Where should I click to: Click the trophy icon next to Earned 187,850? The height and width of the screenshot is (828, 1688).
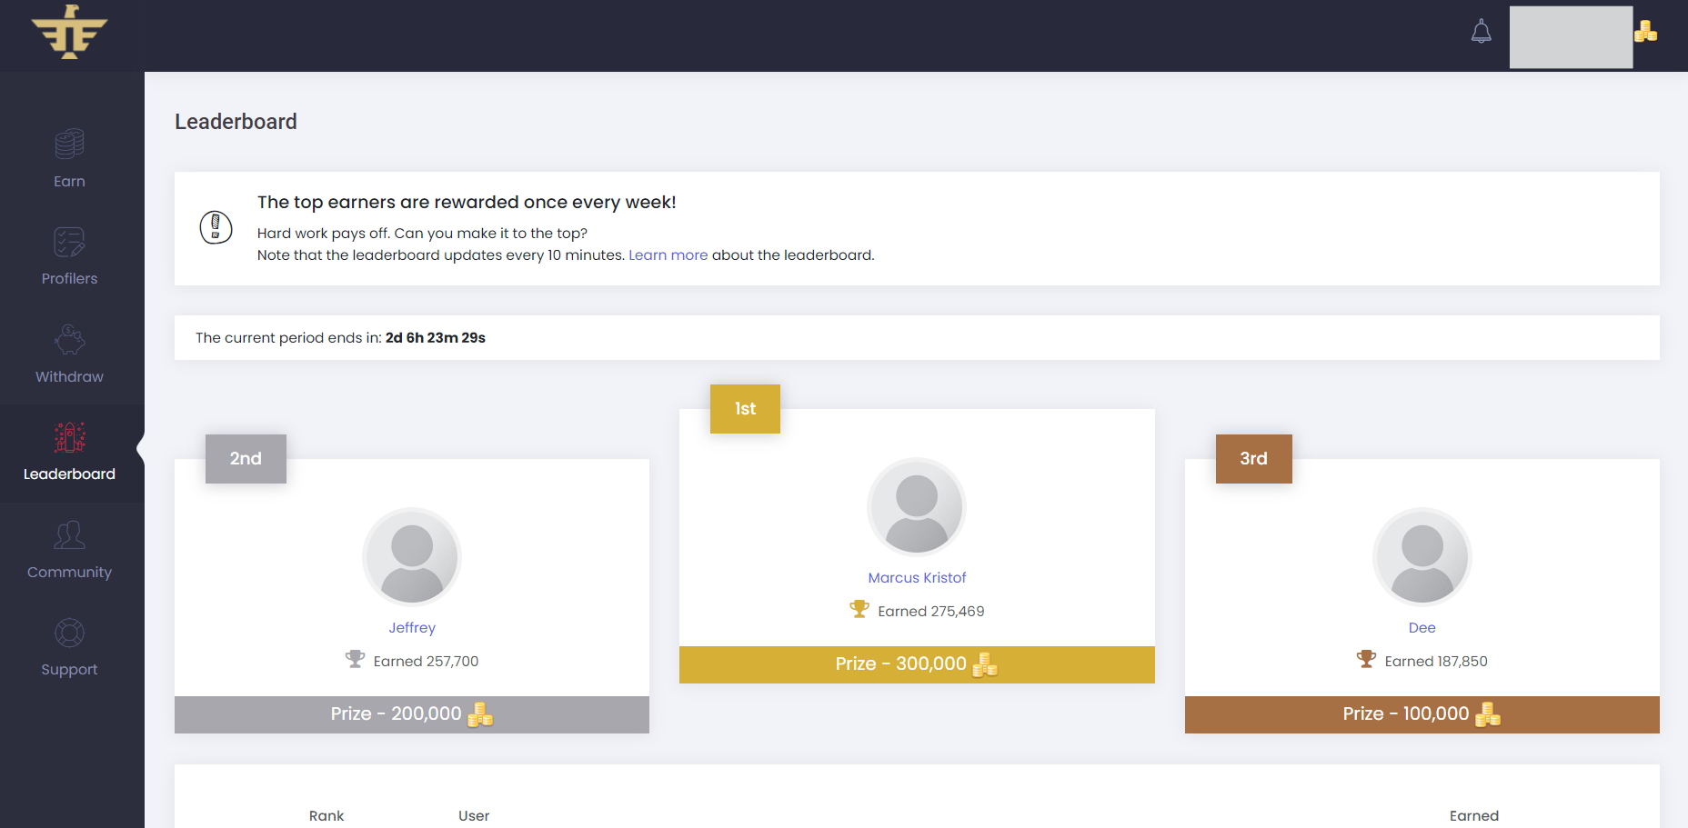[x=1366, y=659]
